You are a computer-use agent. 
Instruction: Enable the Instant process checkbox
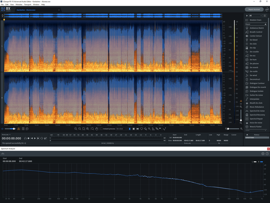click(101, 129)
